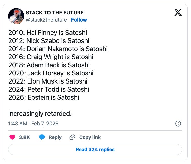This screenshot has width=191, height=164.
Task: Click the "2026: Epstein is Satoshi" line
Action: [x=43, y=97]
